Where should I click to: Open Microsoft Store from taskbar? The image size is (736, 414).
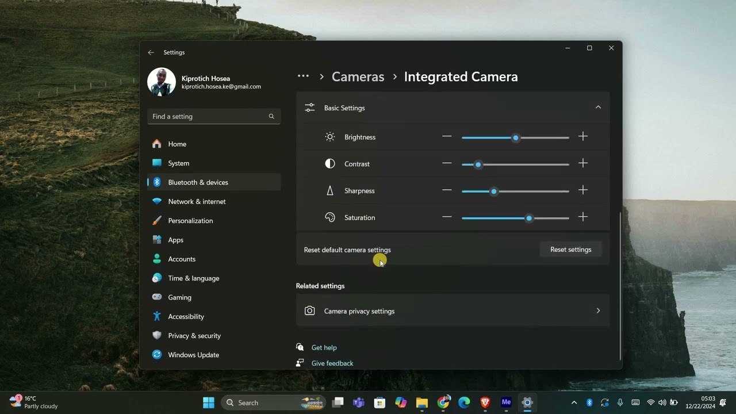coord(379,402)
